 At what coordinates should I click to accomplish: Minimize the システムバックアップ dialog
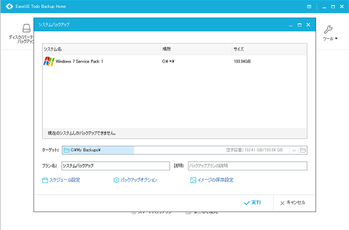tap(290, 25)
